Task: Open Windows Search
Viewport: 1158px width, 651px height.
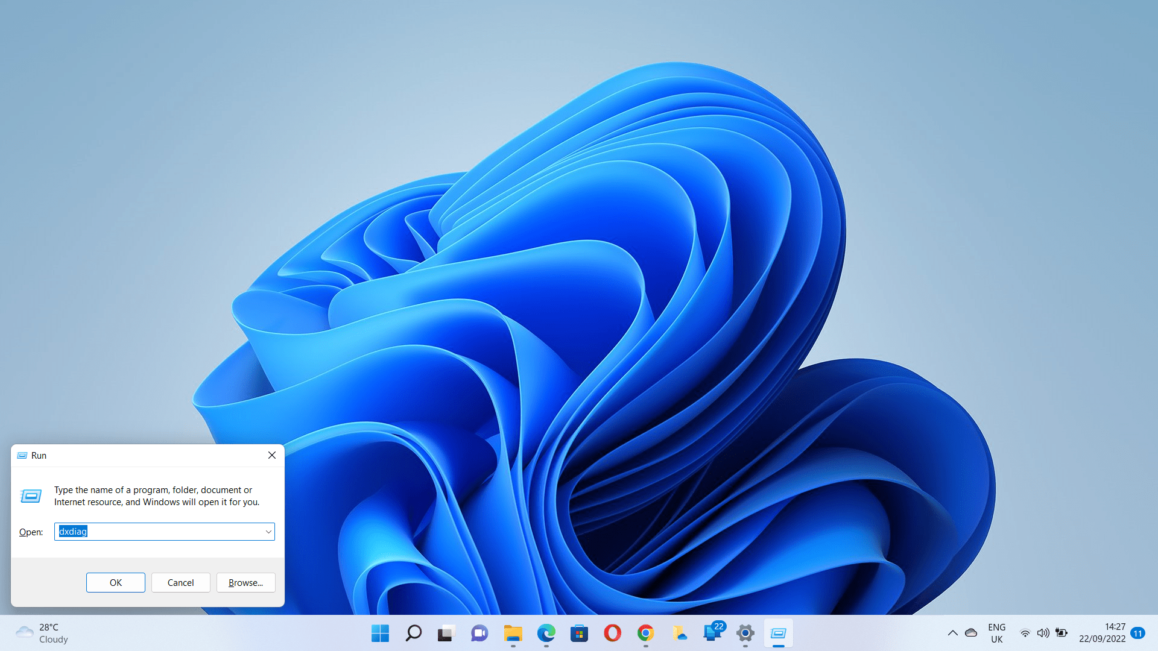Action: 413,633
